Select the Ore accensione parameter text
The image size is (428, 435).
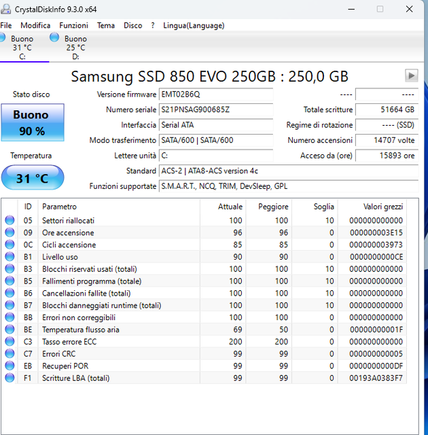point(68,232)
